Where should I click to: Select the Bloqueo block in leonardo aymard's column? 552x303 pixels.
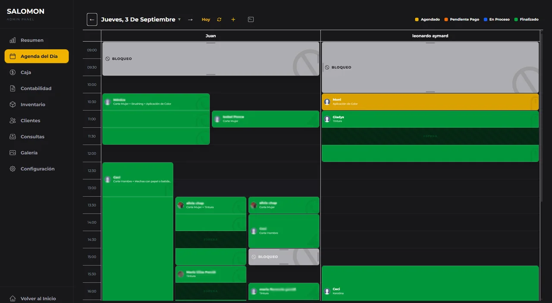coord(430,67)
